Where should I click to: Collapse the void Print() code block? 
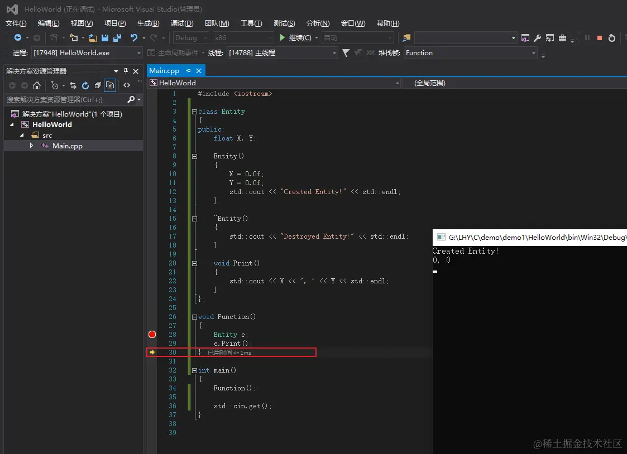(x=194, y=264)
